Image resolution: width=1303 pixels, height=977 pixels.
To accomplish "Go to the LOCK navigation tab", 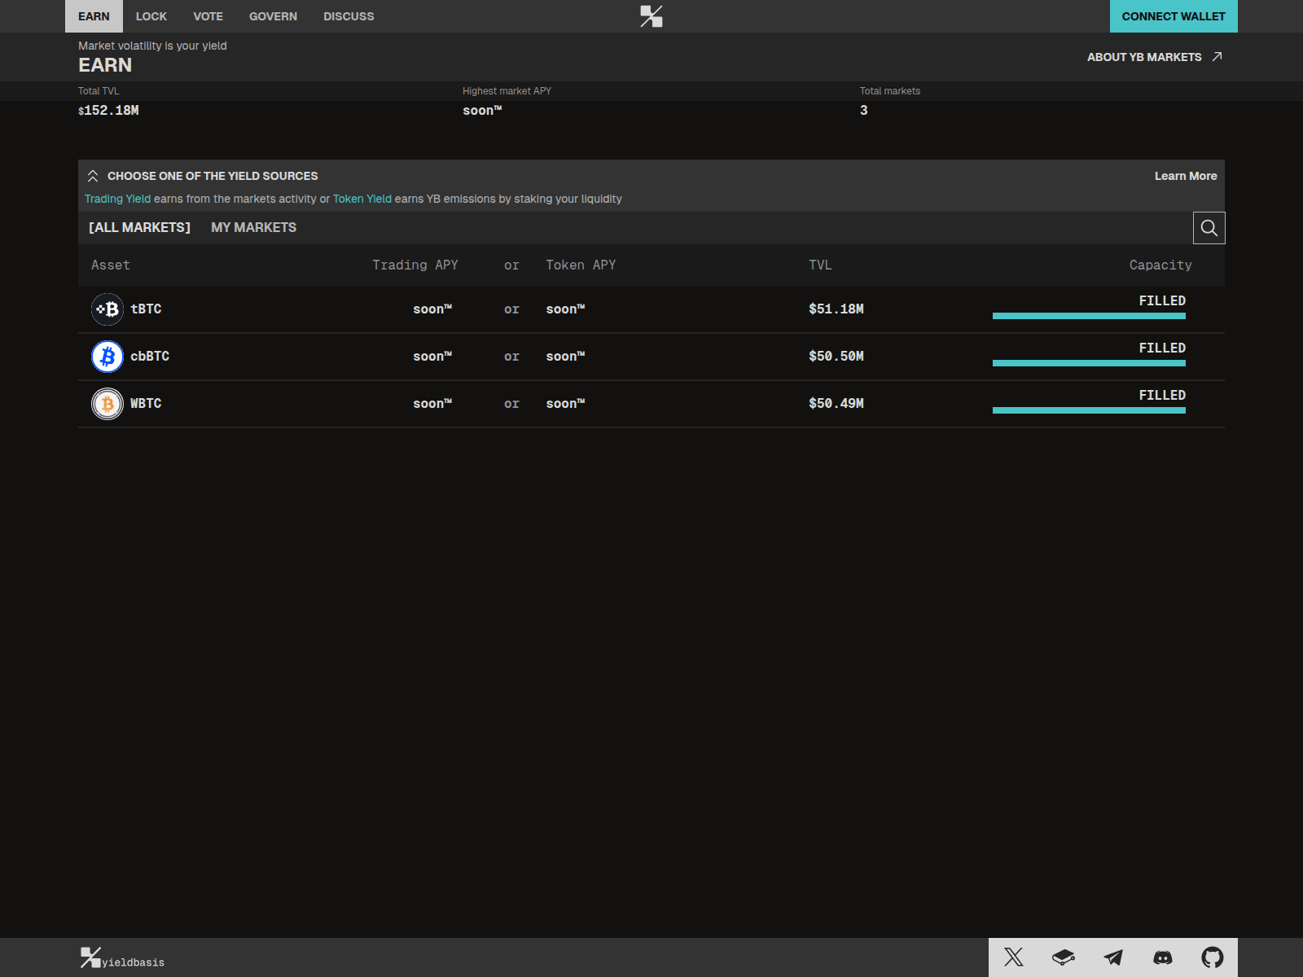I will tap(151, 16).
